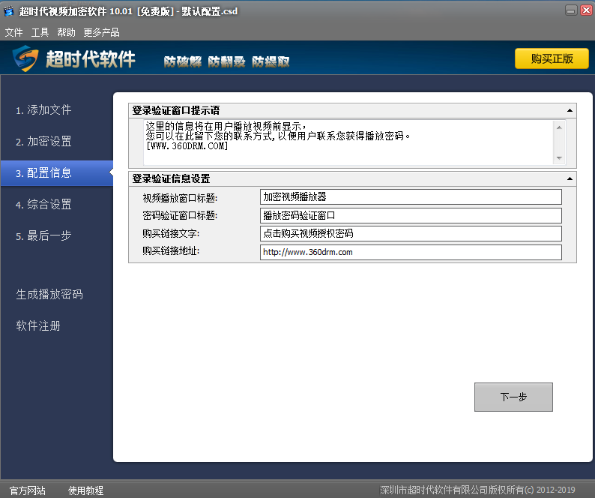The height and width of the screenshot is (498, 595).
Task: Collapse the 登录验证信息设置 section
Action: coord(570,178)
